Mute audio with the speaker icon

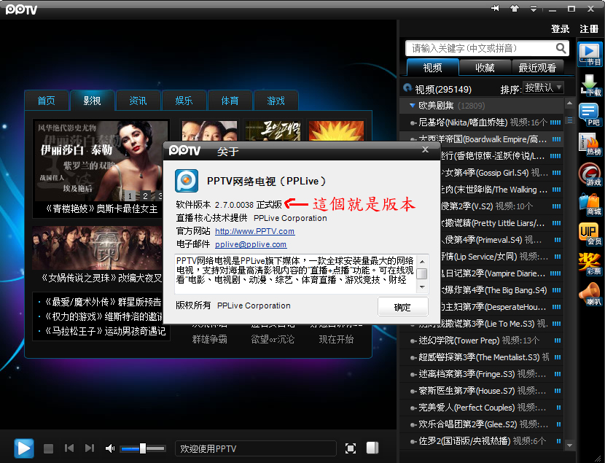point(110,448)
